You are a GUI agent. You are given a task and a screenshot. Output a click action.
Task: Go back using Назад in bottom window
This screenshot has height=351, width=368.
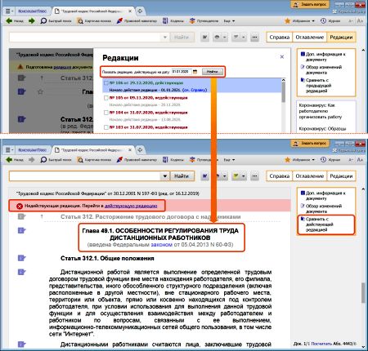coord(15,160)
